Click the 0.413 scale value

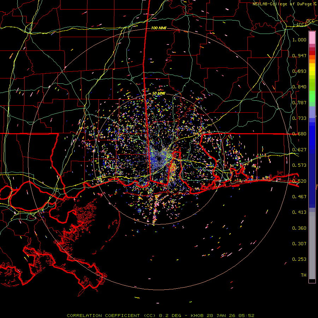299,212
